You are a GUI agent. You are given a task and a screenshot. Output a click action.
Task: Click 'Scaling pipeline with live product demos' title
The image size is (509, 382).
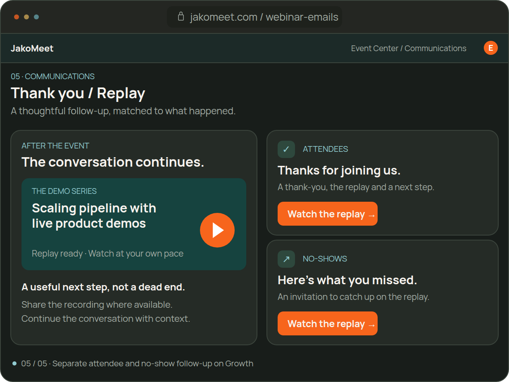click(x=94, y=216)
